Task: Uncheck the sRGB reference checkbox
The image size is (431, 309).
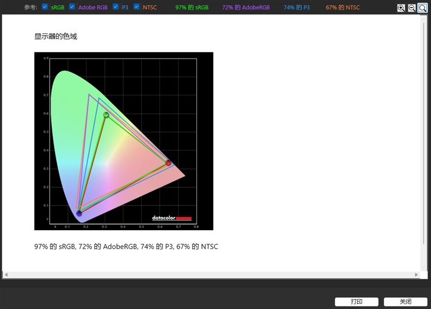Action: [x=45, y=7]
